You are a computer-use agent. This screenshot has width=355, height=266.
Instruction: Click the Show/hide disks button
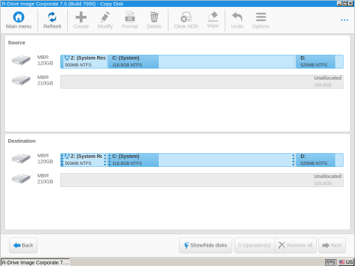[205, 245]
